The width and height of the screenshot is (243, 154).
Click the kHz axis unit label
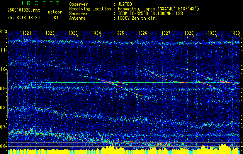pos(3,31)
